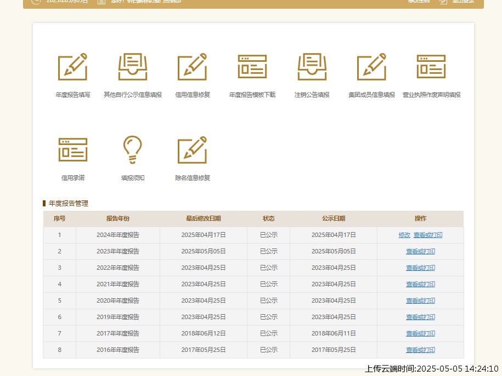Click 查看或打印 for 2024年年度报告
The width and height of the screenshot is (502, 376).
click(428, 235)
